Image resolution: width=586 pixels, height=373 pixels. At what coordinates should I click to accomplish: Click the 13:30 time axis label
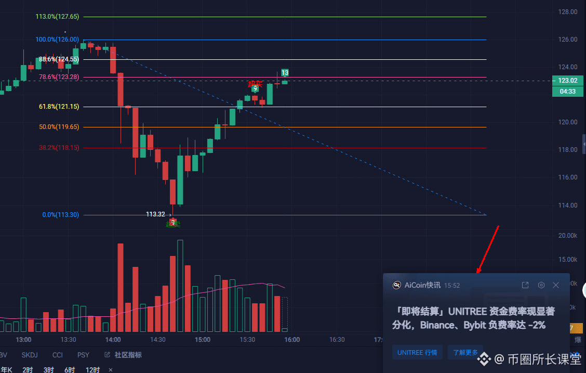tap(68, 340)
